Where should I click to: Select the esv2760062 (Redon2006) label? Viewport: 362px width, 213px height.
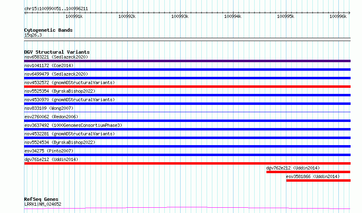[x=51, y=117]
